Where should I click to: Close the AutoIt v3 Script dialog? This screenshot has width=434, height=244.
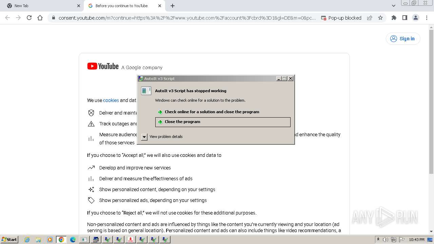pos(291,79)
